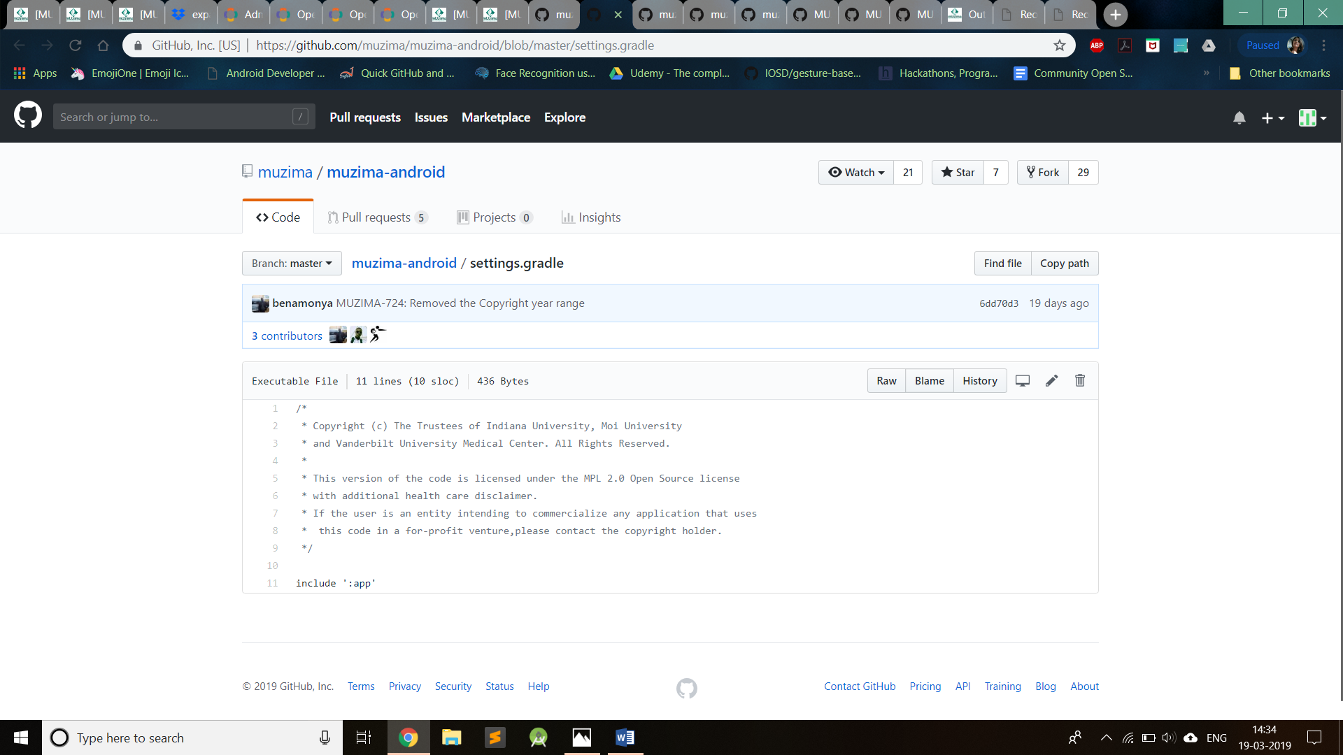Click the Copy path button
The image size is (1343, 755).
[x=1065, y=264]
